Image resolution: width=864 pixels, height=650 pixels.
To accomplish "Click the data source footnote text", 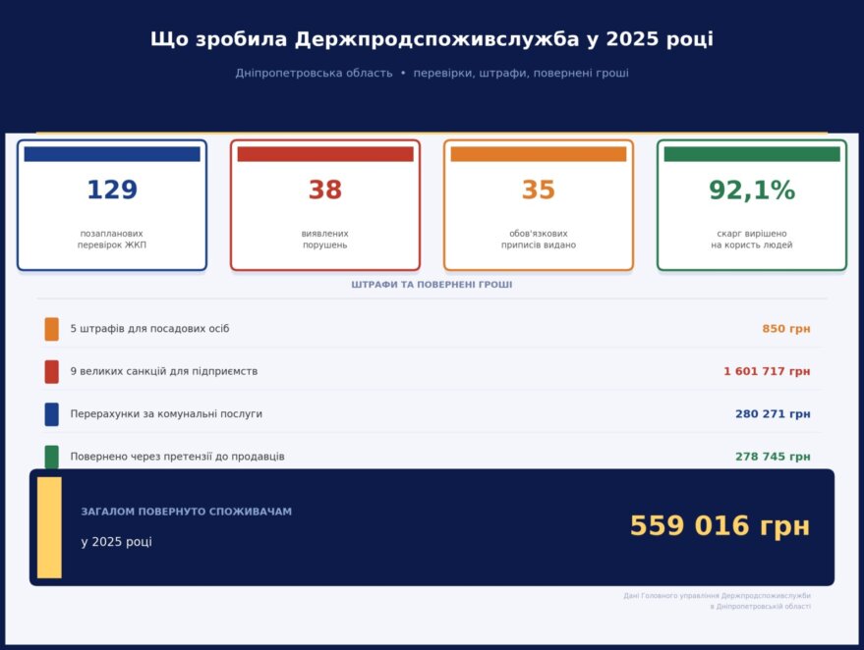I will tap(717, 601).
